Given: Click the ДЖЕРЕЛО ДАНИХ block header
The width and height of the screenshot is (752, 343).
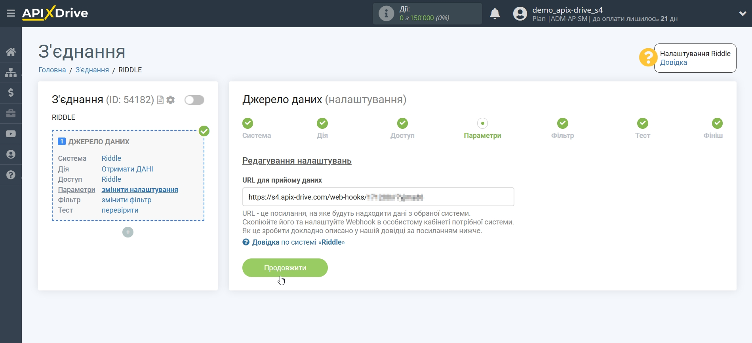Looking at the screenshot, I should (x=99, y=142).
